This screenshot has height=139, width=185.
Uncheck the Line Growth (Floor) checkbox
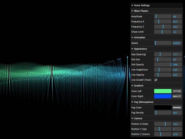(156, 80)
